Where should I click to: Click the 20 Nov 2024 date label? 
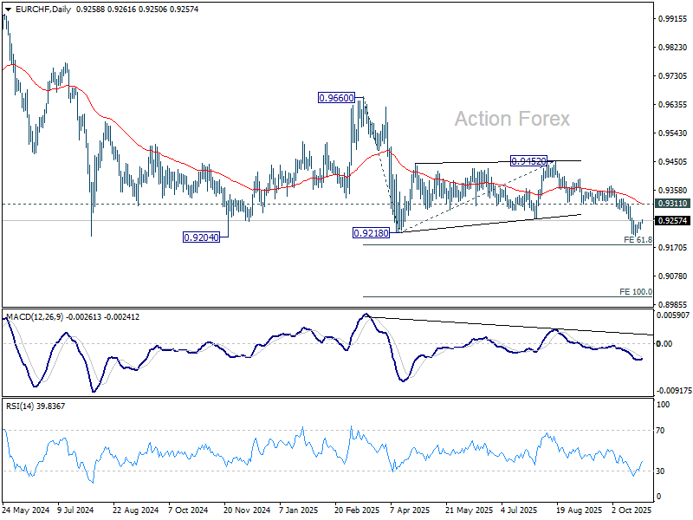pos(247,510)
